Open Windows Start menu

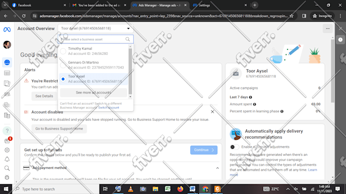(6, 189)
